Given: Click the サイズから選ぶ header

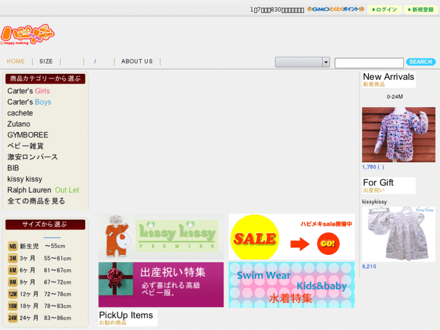Looking at the screenshot, I should pyautogui.click(x=45, y=225).
